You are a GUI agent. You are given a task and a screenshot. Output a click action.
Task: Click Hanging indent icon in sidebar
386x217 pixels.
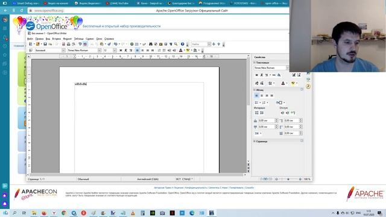click(293, 113)
